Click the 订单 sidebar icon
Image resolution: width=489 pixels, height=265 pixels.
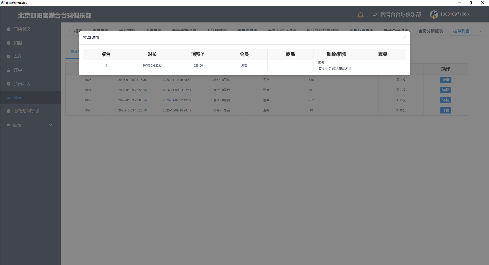[x=8, y=70]
